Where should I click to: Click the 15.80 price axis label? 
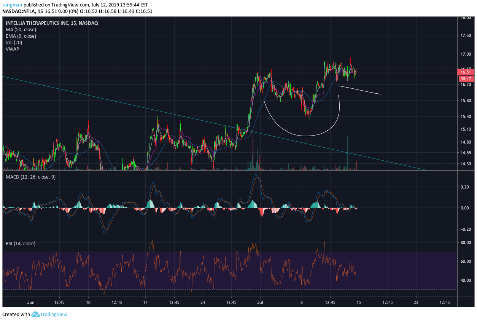pyautogui.click(x=466, y=101)
